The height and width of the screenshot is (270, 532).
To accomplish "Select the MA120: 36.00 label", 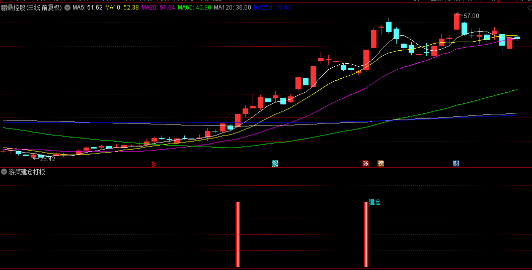I will coord(233,8).
